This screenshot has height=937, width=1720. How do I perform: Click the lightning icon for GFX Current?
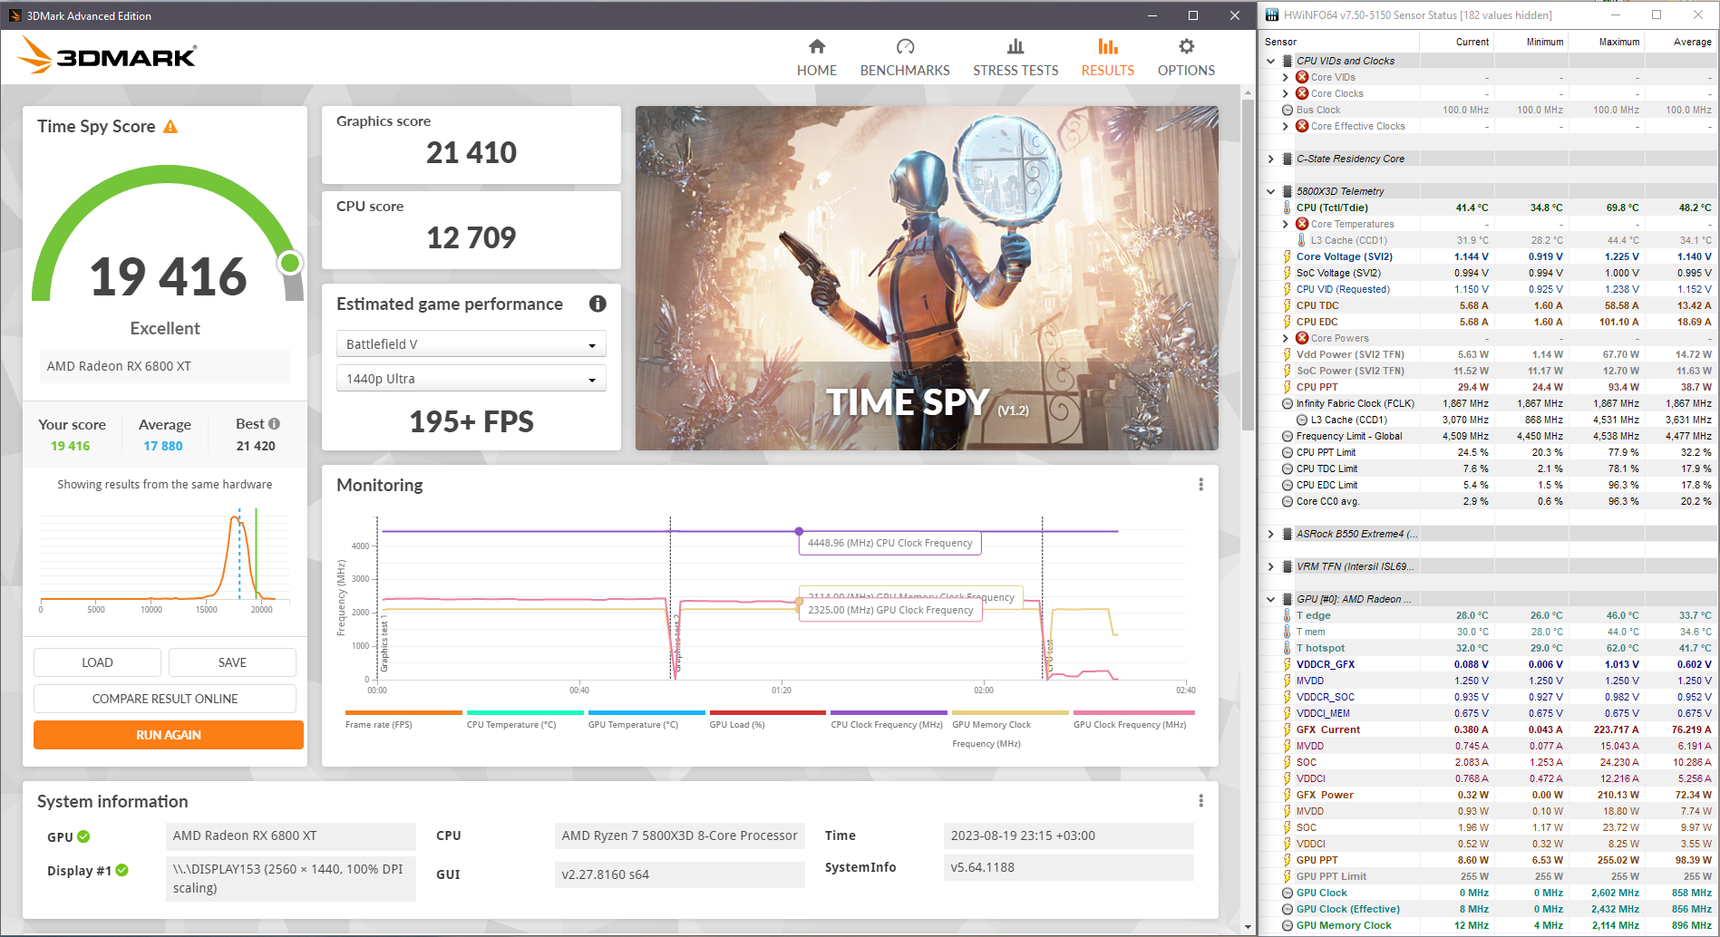click(x=1287, y=729)
